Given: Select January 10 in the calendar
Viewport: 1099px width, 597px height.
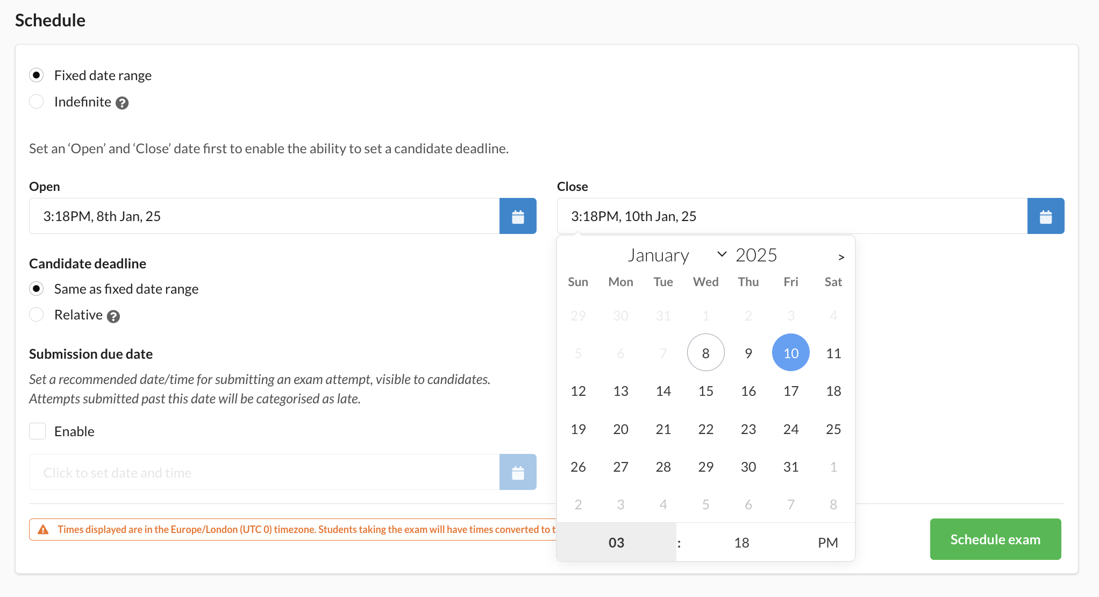Looking at the screenshot, I should (790, 352).
